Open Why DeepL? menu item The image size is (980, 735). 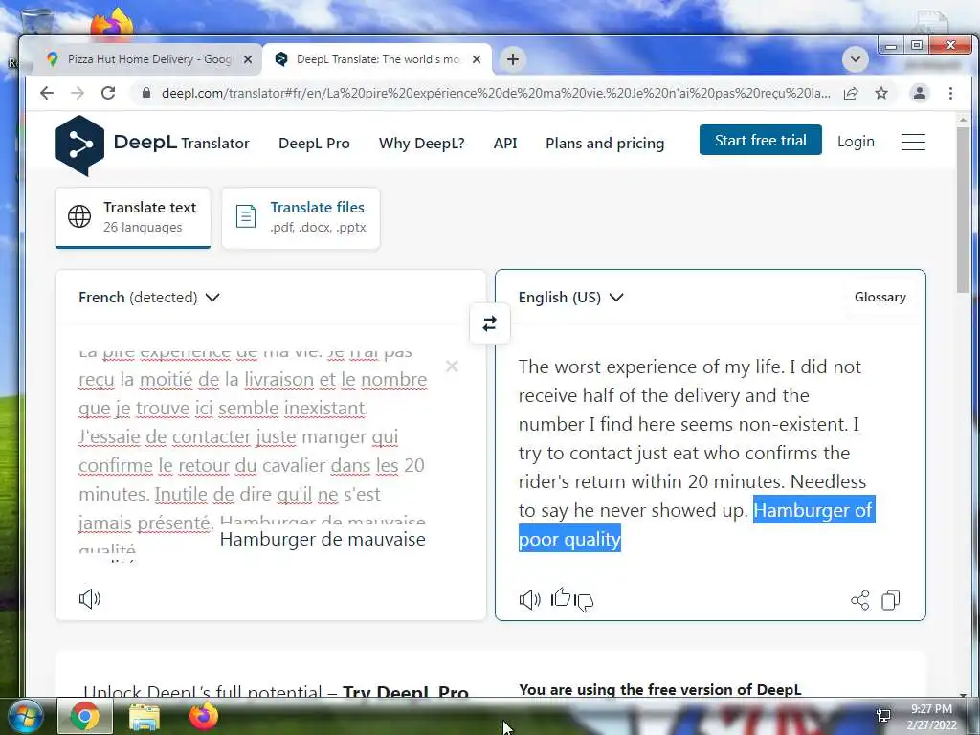click(421, 144)
